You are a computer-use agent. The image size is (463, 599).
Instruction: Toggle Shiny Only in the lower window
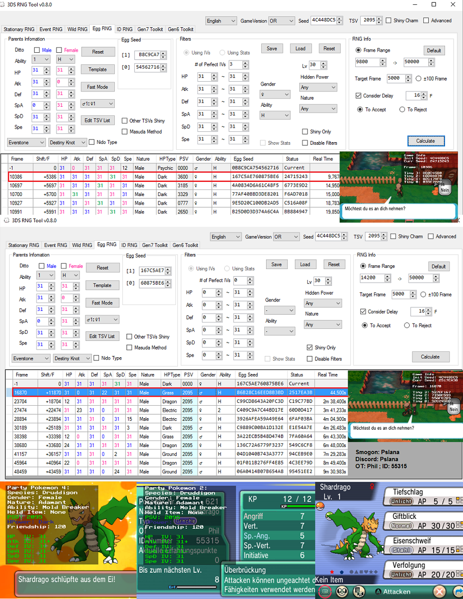[x=310, y=347]
